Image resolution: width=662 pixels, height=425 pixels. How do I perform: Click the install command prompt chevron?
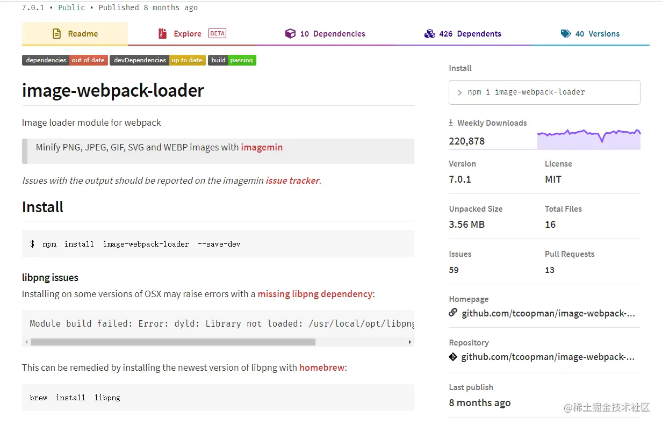(460, 92)
